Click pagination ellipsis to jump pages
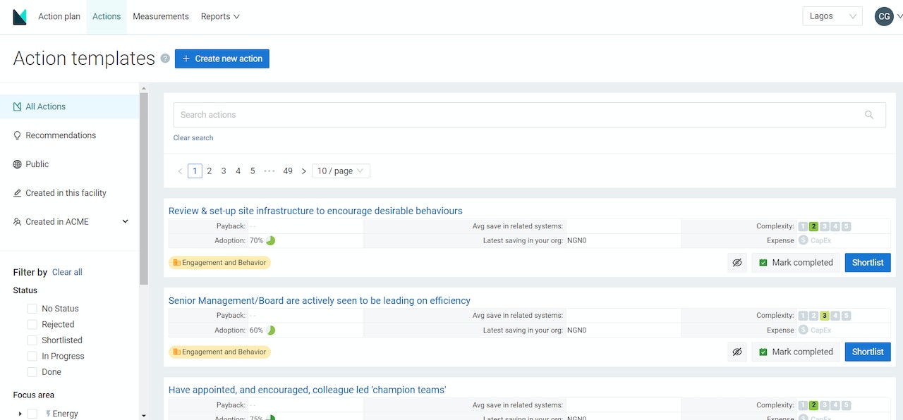Viewport: 903px width, 420px height. [269, 171]
